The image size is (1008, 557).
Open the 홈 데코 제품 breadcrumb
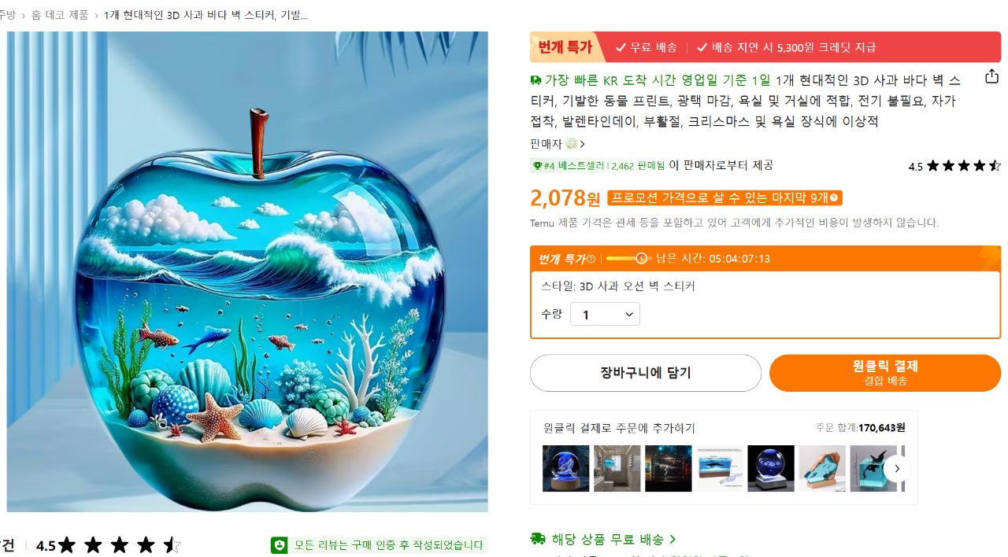60,15
